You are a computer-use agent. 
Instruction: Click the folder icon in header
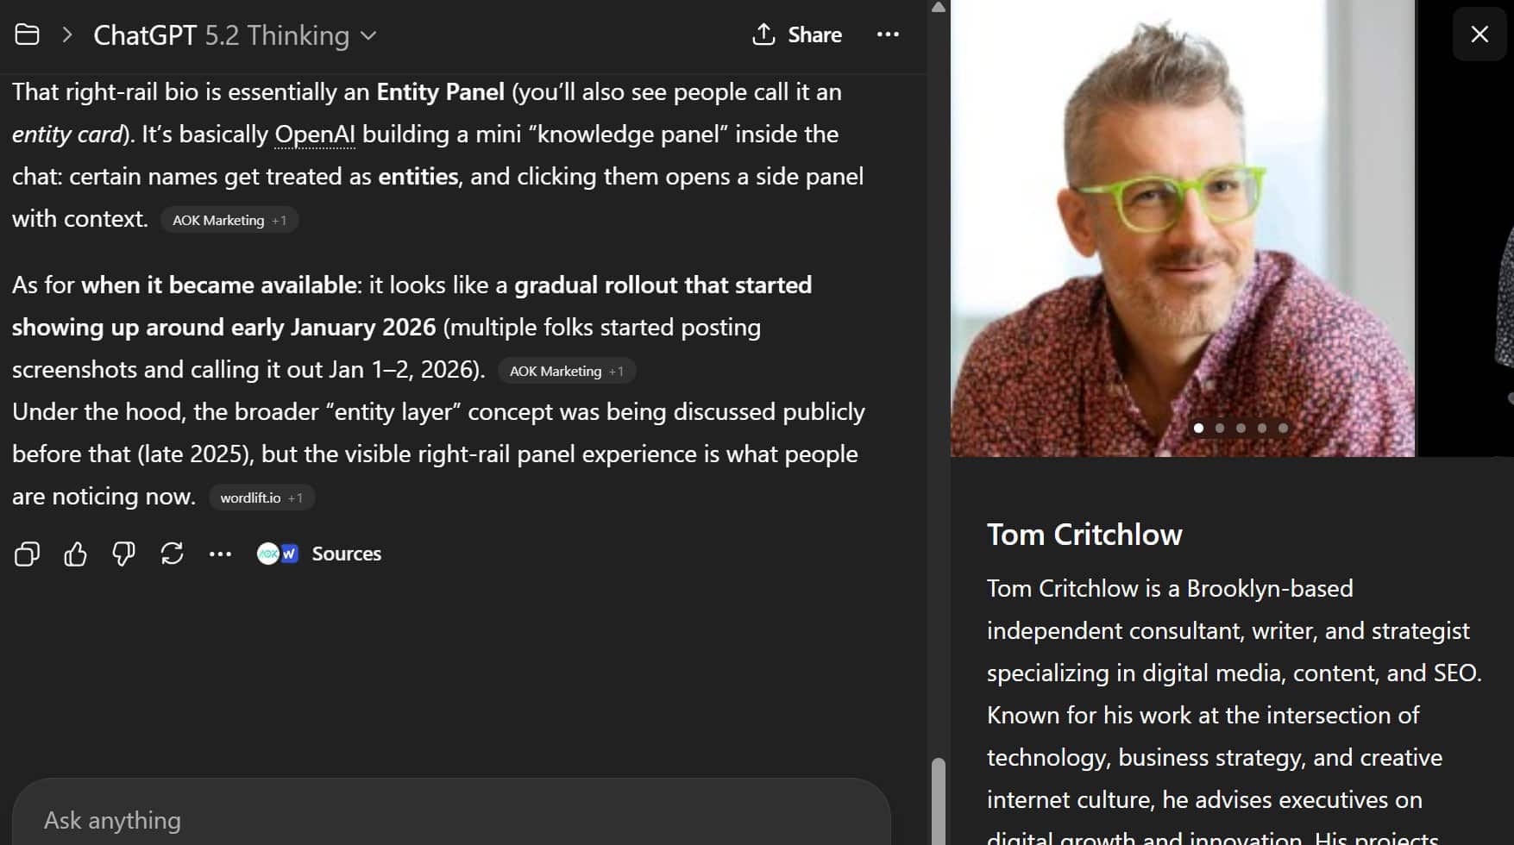point(28,34)
